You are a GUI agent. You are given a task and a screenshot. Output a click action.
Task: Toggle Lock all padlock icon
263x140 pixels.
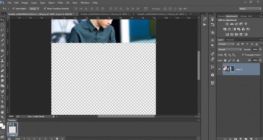(x=238, y=60)
